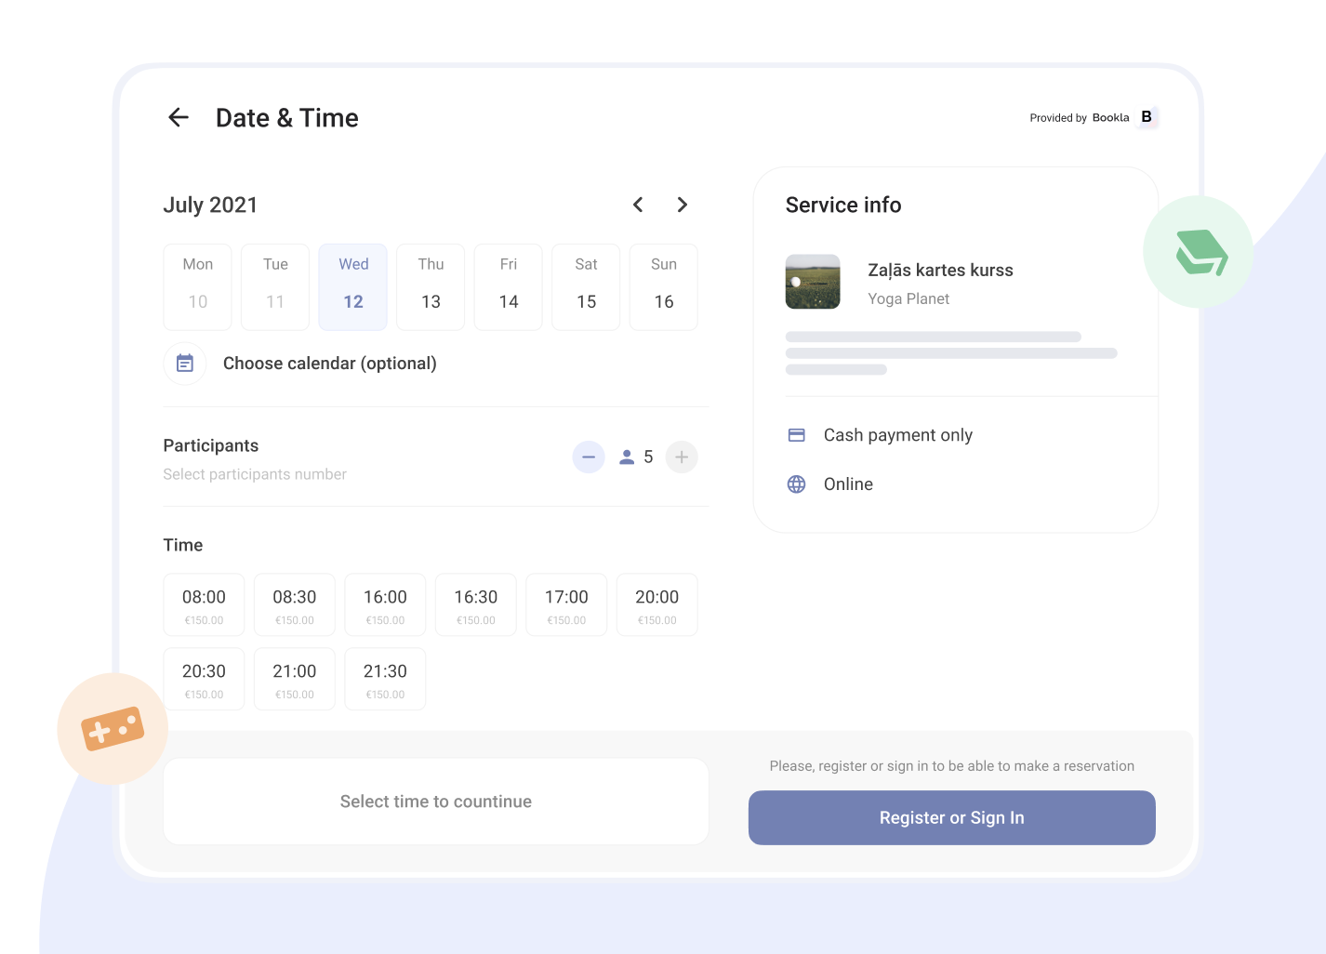Click the cash payment card icon
1326x954 pixels.
(x=797, y=435)
